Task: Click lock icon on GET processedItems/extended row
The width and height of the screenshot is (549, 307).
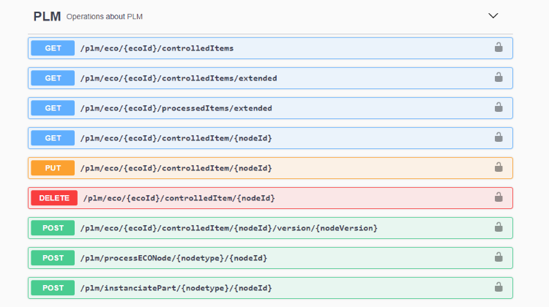Action: click(x=498, y=107)
